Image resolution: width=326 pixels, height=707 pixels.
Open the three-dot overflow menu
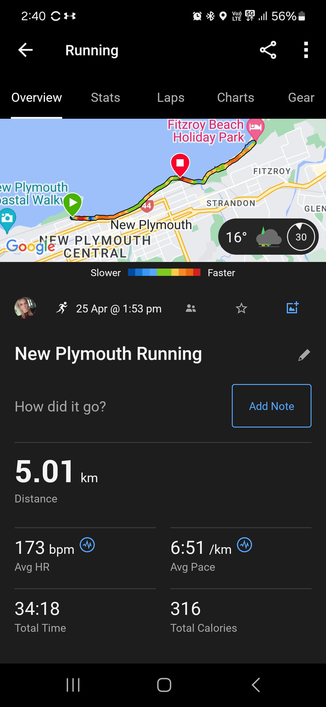tap(306, 50)
